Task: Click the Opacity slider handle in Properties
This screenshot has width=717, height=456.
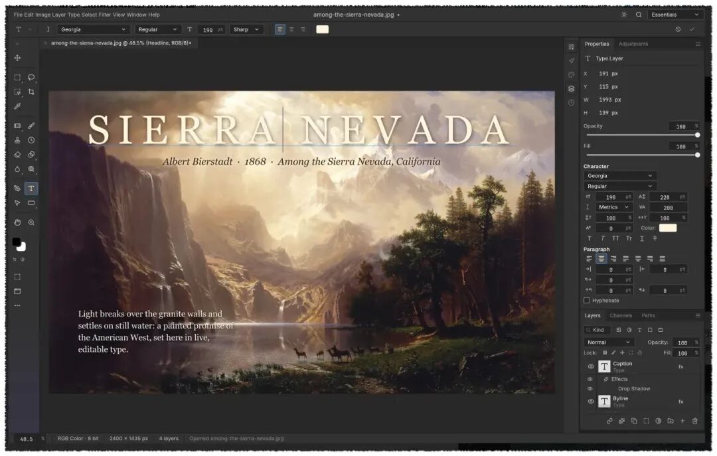Action: click(x=697, y=135)
